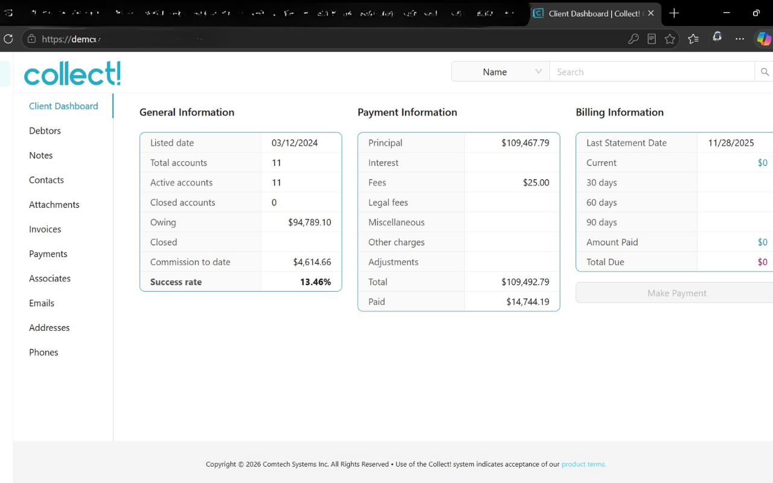Click the browser refresh icon
The width and height of the screenshot is (773, 483).
8,39
